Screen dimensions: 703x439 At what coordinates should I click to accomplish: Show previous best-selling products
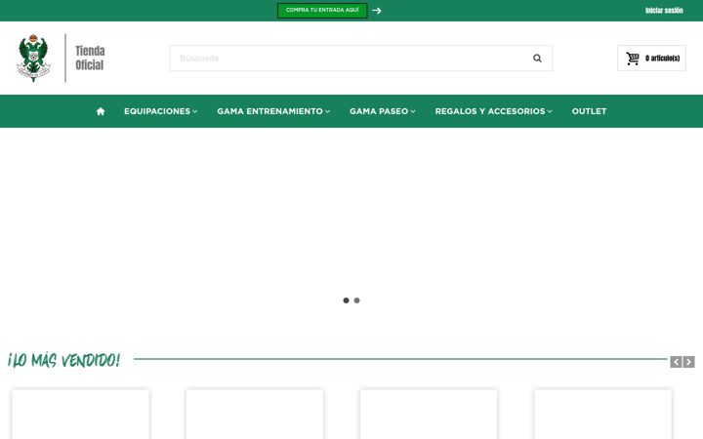676,362
